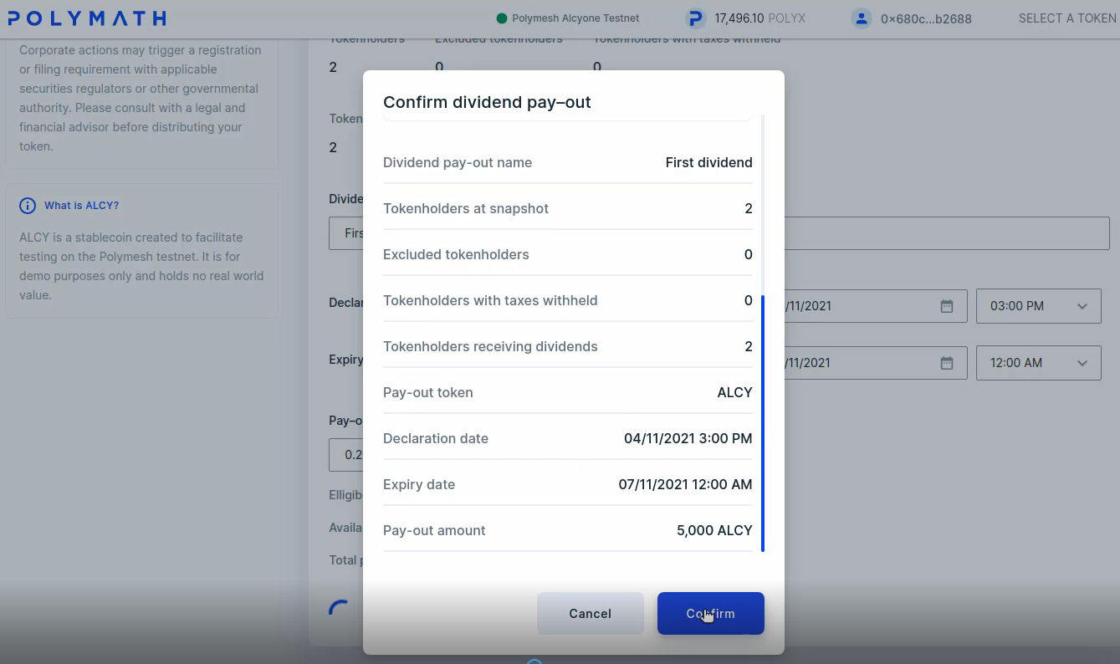Image resolution: width=1120 pixels, height=664 pixels.
Task: Click the info icon beside What is ALCY?
Action: click(x=28, y=206)
